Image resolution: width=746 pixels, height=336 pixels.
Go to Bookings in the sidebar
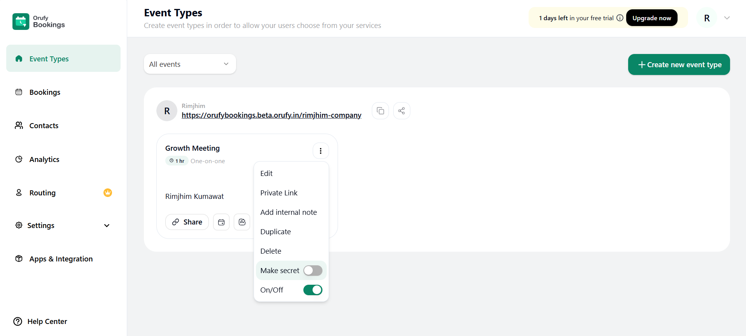(x=45, y=92)
